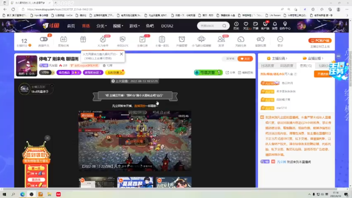Click the 分享 share icon under stream title
Viewport: 352px width, 198px height.
(x=230, y=73)
